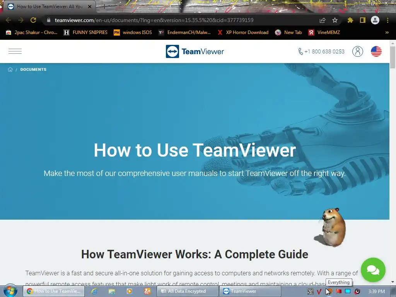The width and height of the screenshot is (396, 297).
Task: Click the network monitor tray icon
Action: click(x=348, y=292)
